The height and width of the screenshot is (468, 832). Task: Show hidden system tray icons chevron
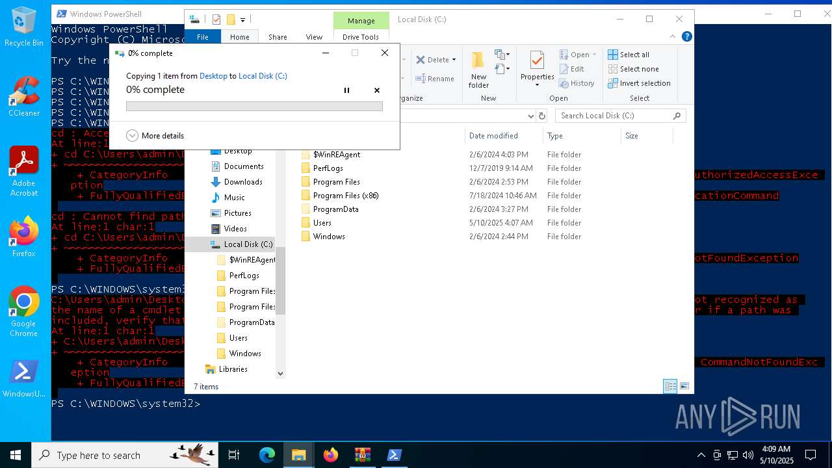(x=701, y=455)
